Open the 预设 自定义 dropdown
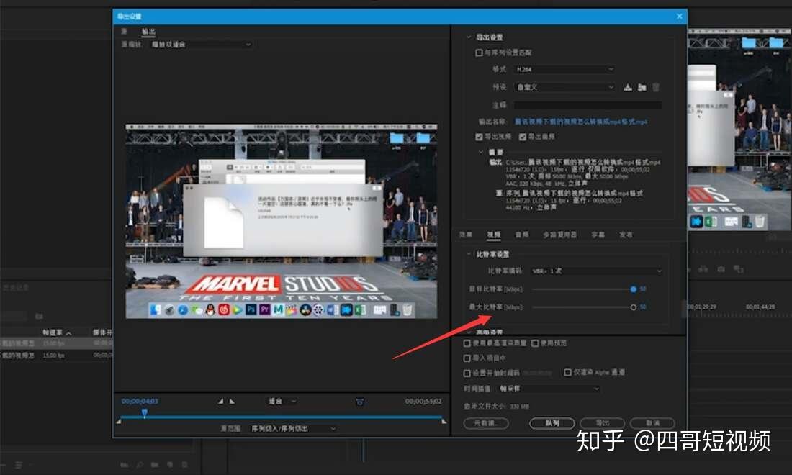This screenshot has width=792, height=475. [564, 87]
